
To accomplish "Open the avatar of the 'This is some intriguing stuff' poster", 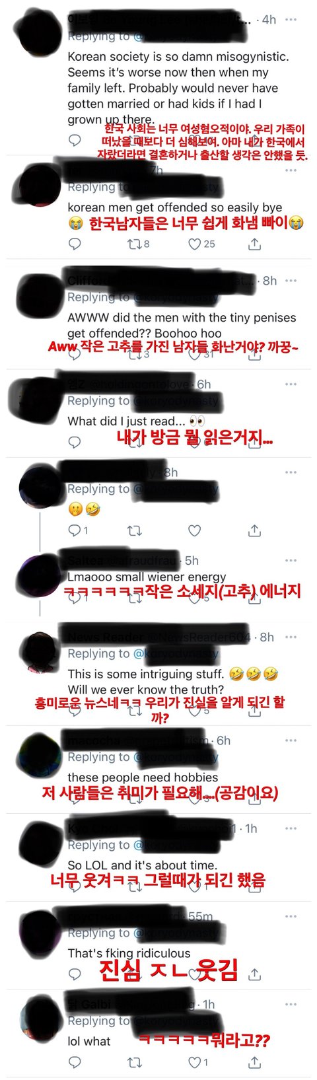I will 41,653.
